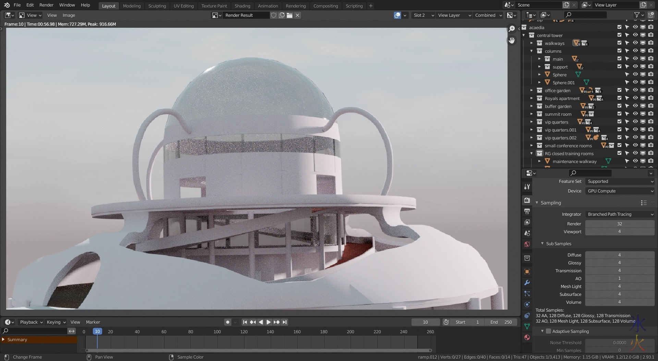Screen dimensions: 658x361
Task: Open the Device GPU Compute dropdown
Action: (x=620, y=191)
